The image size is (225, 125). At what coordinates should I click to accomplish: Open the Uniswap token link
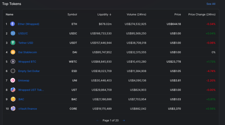pos(24,81)
